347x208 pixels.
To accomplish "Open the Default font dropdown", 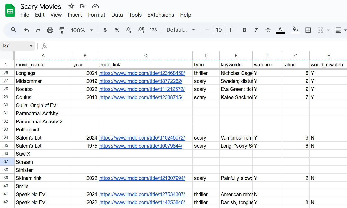I will tap(181, 30).
